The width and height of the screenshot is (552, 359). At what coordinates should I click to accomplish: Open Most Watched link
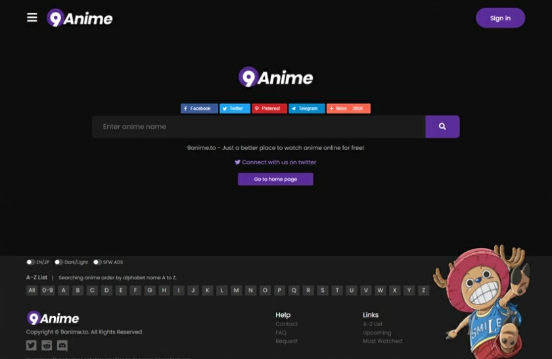tap(382, 341)
